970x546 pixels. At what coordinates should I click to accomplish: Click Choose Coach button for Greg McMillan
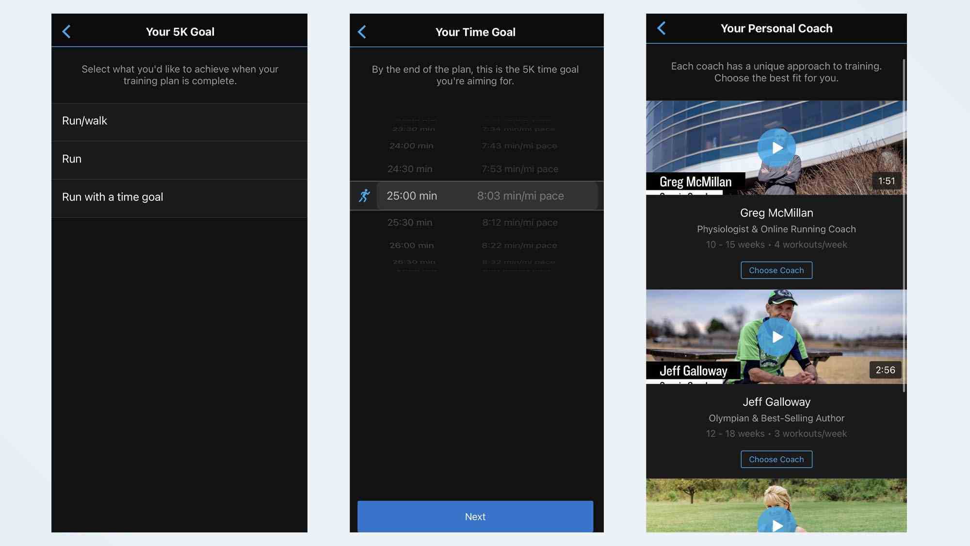[x=776, y=270]
